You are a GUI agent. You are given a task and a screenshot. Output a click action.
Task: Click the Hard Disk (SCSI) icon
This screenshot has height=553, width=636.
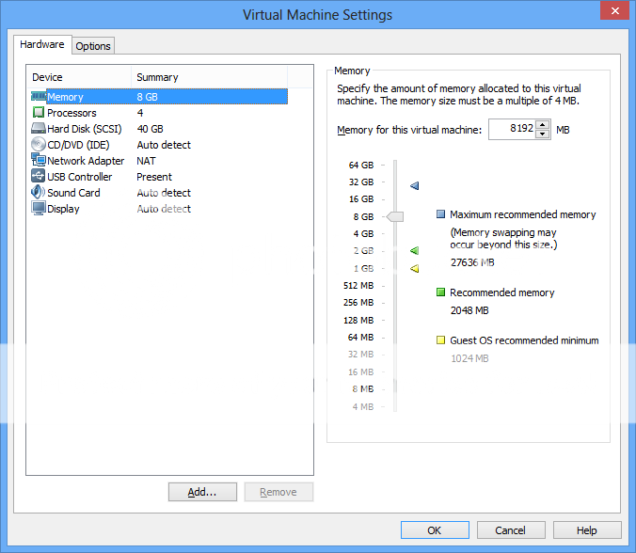39,129
